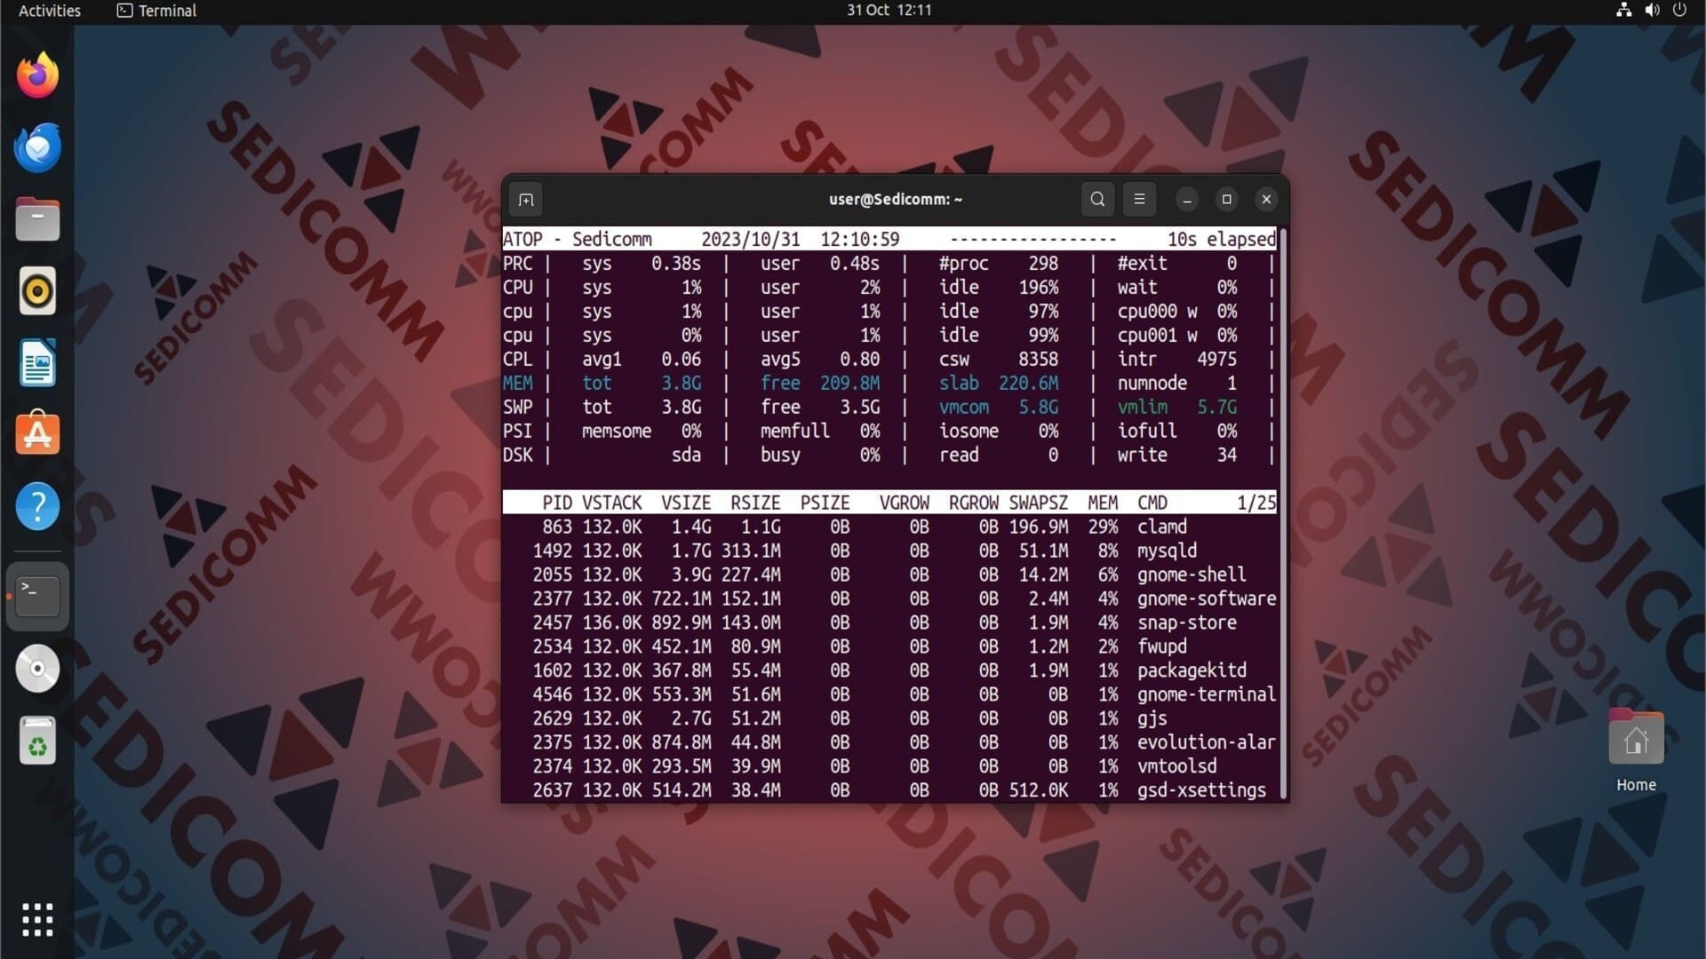Show Applications grid button

pyautogui.click(x=37, y=920)
